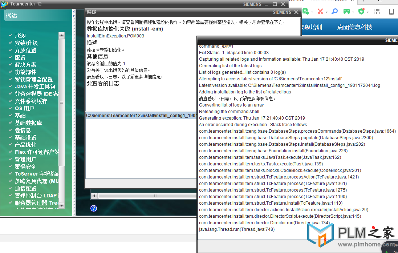Screen dimensions: 398x253
Task: Click the 'Generating exception' log line
Action: coord(252,119)
